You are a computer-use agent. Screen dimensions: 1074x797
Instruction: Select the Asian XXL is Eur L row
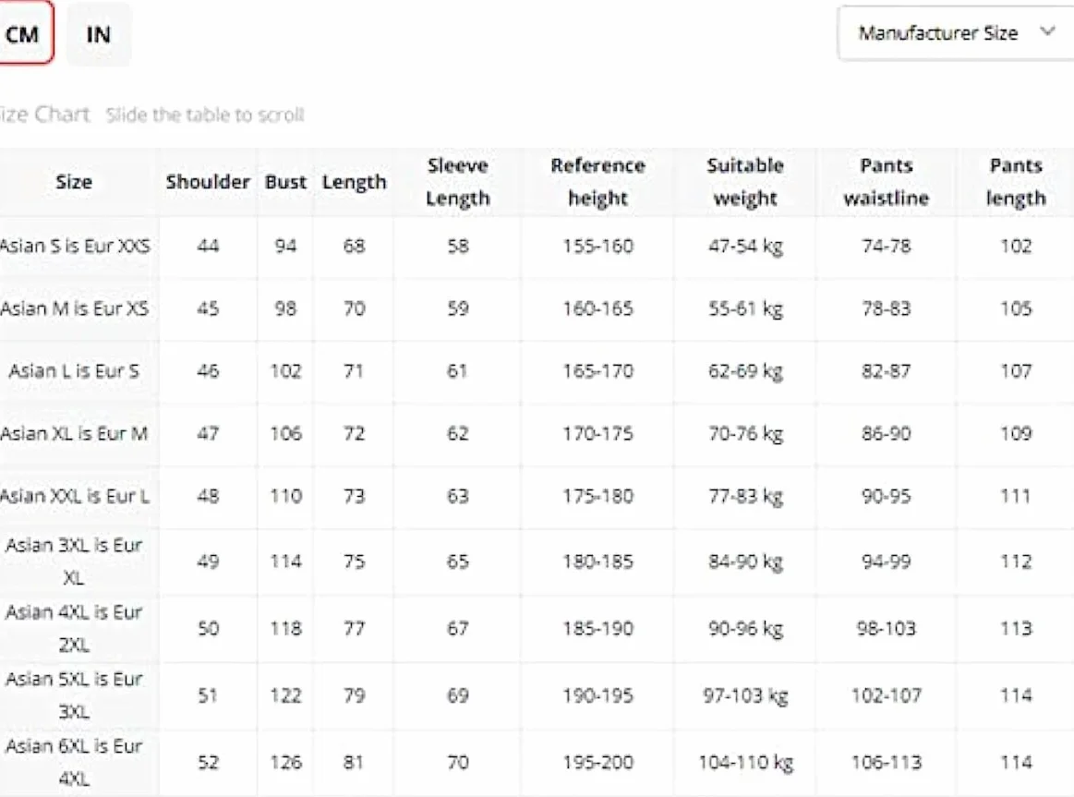click(x=537, y=497)
